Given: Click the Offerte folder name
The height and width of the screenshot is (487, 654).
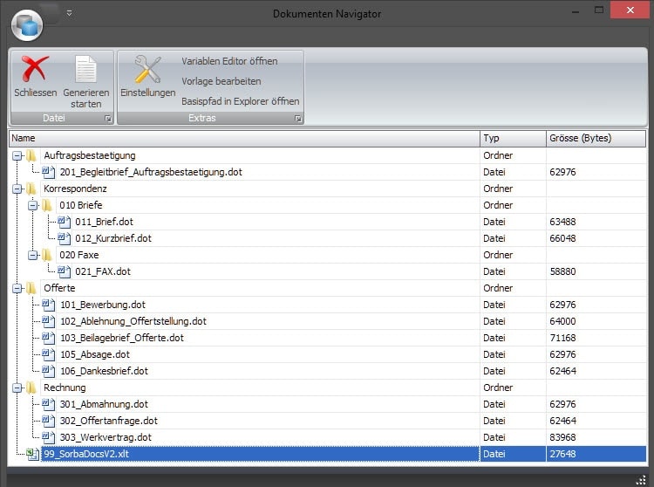Looking at the screenshot, I should [x=59, y=288].
